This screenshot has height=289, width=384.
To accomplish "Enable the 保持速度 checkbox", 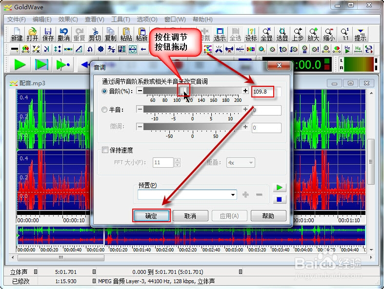I will coord(105,150).
